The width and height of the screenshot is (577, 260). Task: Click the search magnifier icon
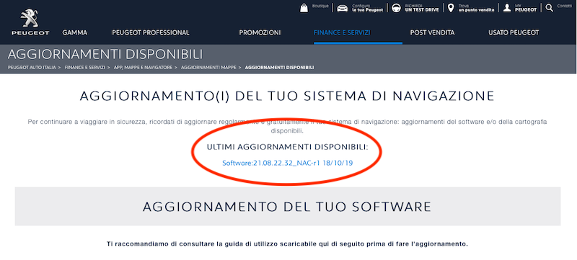tap(550, 8)
